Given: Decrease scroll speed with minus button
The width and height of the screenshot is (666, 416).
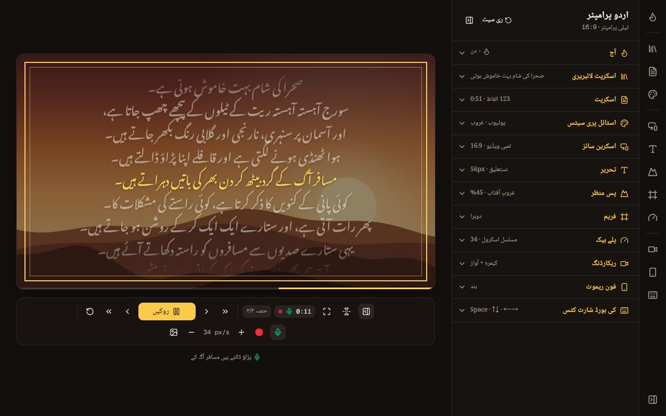Looking at the screenshot, I should (191, 332).
